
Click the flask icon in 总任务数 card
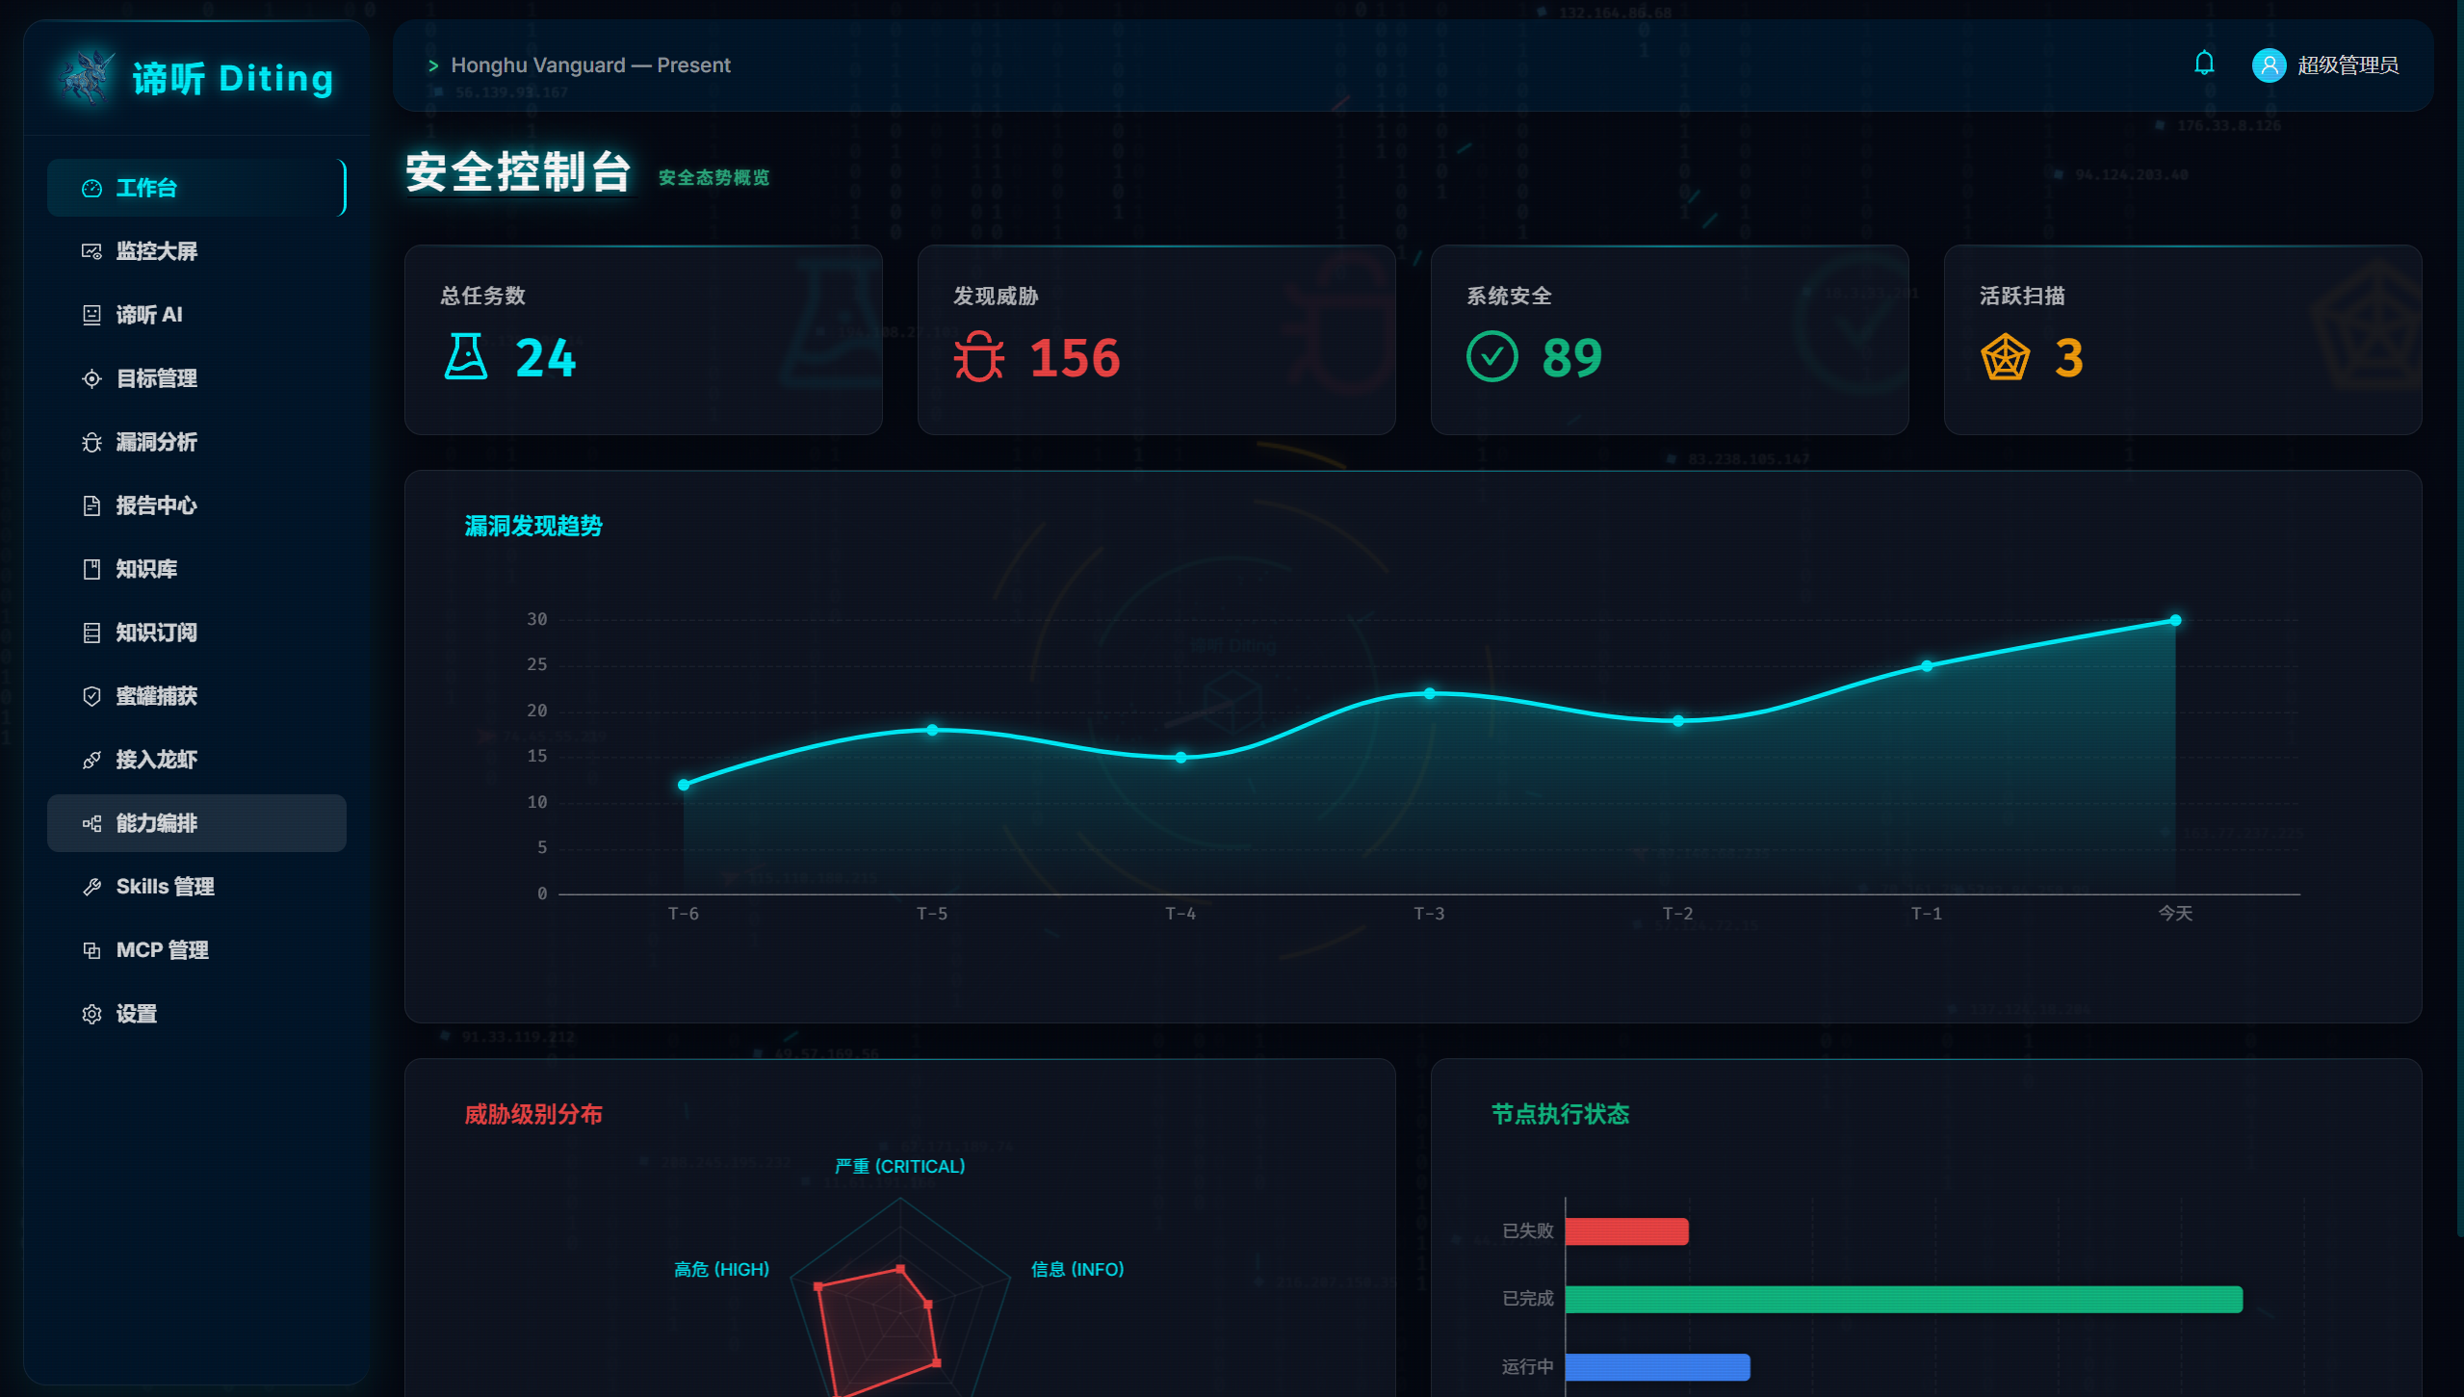point(466,356)
